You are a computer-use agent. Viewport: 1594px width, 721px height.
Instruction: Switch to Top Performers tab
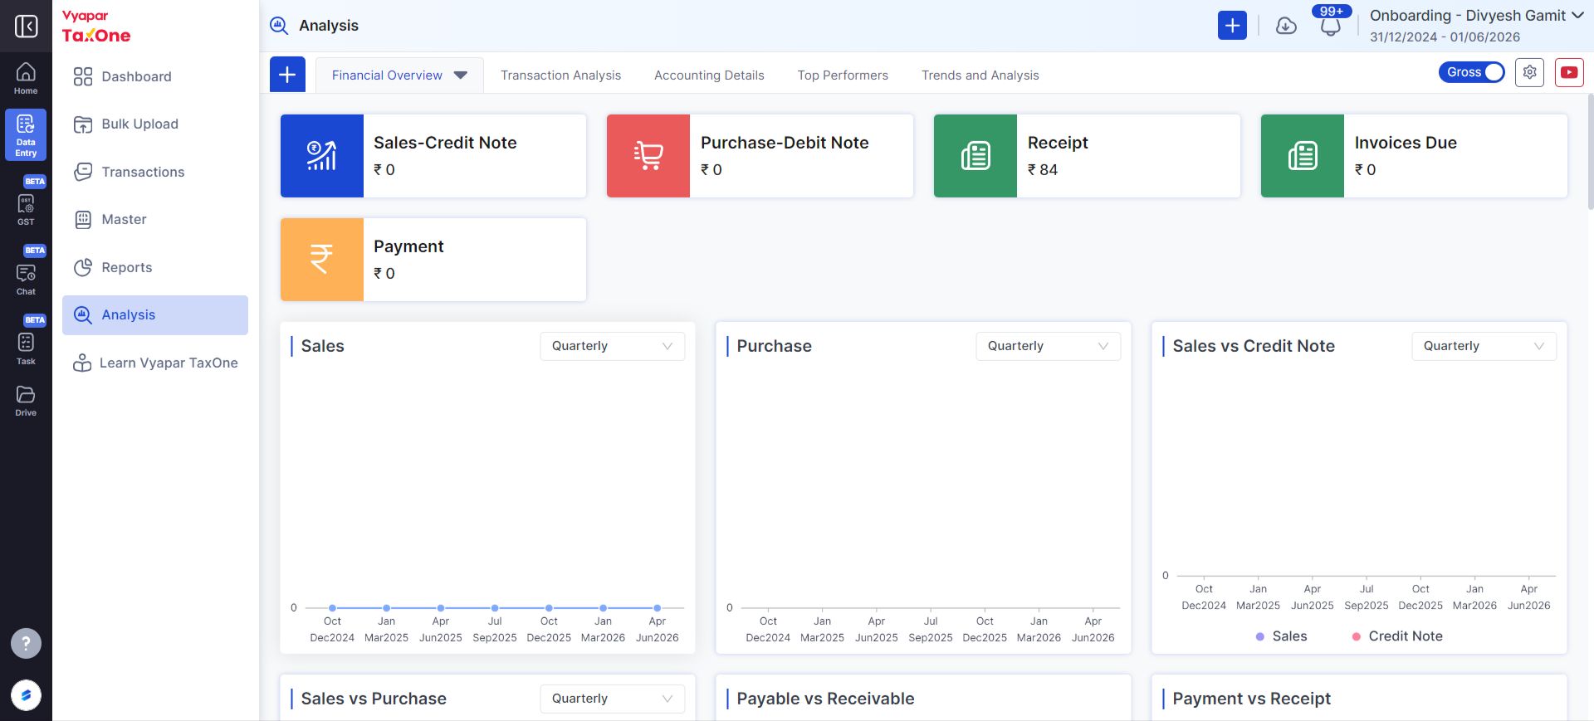[x=843, y=76]
